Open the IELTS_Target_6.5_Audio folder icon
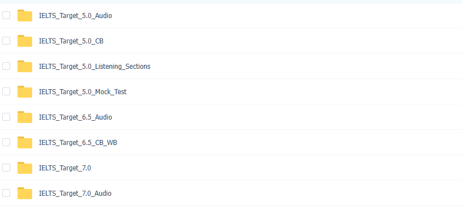Image resolution: width=463 pixels, height=211 pixels. 25,117
